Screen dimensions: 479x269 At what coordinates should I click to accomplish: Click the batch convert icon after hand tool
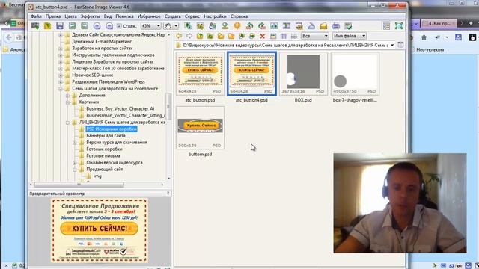[188, 26]
